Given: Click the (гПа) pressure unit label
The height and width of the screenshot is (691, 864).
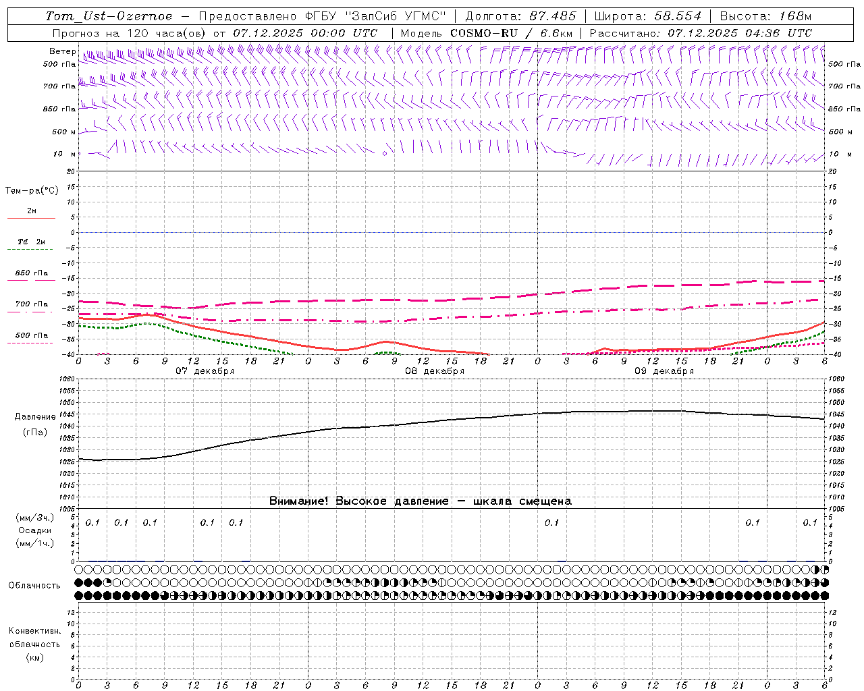Looking at the screenshot, I should (35, 433).
